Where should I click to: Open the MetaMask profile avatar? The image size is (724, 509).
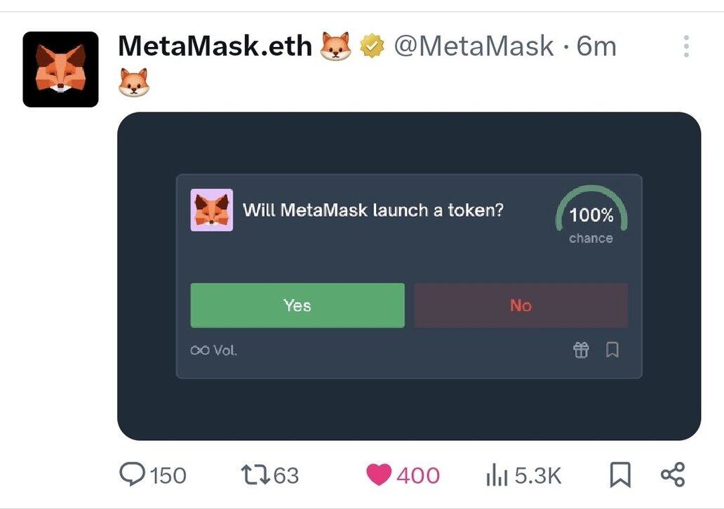coord(60,70)
